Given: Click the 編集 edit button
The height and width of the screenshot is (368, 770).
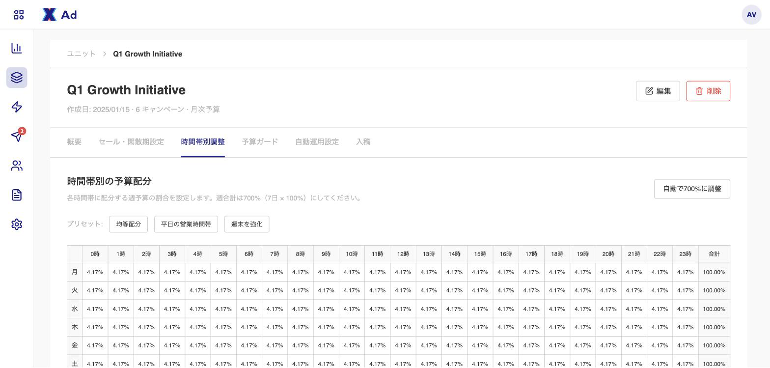Looking at the screenshot, I should 658,91.
